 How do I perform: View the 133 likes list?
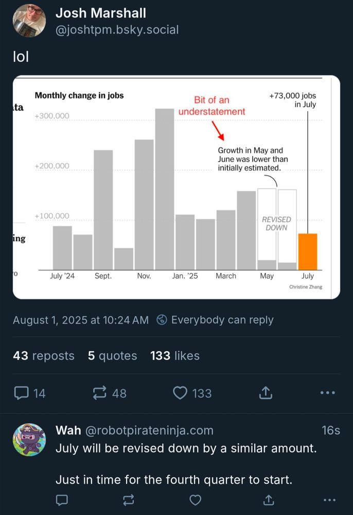pyautogui.click(x=175, y=356)
